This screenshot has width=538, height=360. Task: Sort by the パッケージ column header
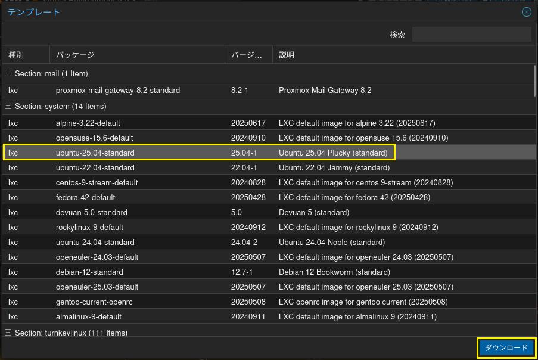point(137,55)
